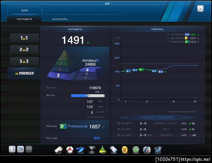Open the soccer ball icon
Screen dimensions: 212x163
[70, 150]
